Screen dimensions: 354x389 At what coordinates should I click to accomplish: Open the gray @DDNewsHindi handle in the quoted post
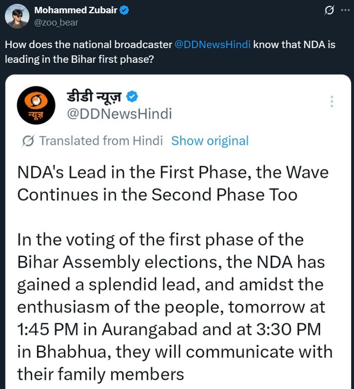pyautogui.click(x=119, y=114)
